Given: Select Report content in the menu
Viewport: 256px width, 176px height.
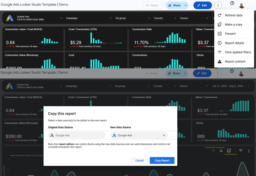Looking at the screenshot, I should click(x=234, y=61).
